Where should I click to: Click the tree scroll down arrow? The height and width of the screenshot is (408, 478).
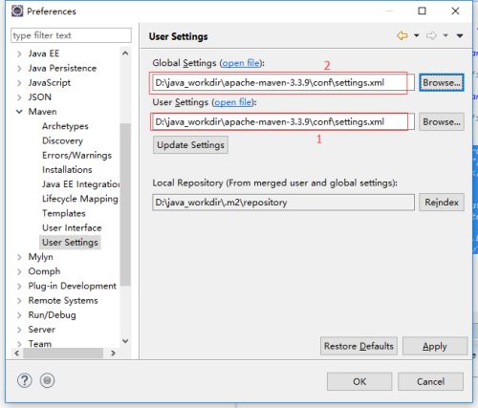125,341
